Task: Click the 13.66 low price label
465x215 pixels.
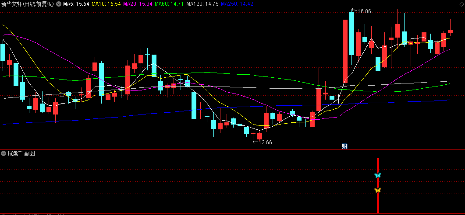Action: point(265,142)
